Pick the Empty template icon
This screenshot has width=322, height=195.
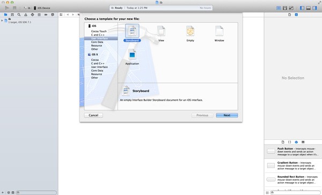190,31
